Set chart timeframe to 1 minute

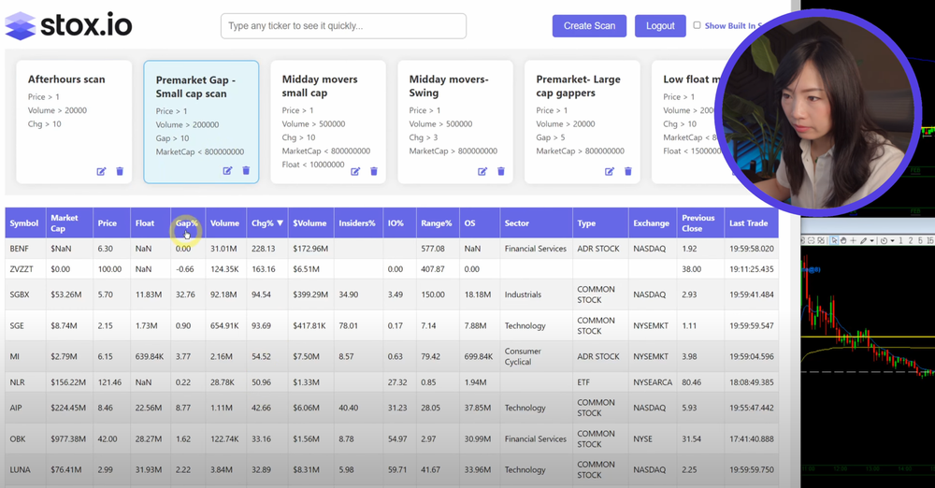900,240
